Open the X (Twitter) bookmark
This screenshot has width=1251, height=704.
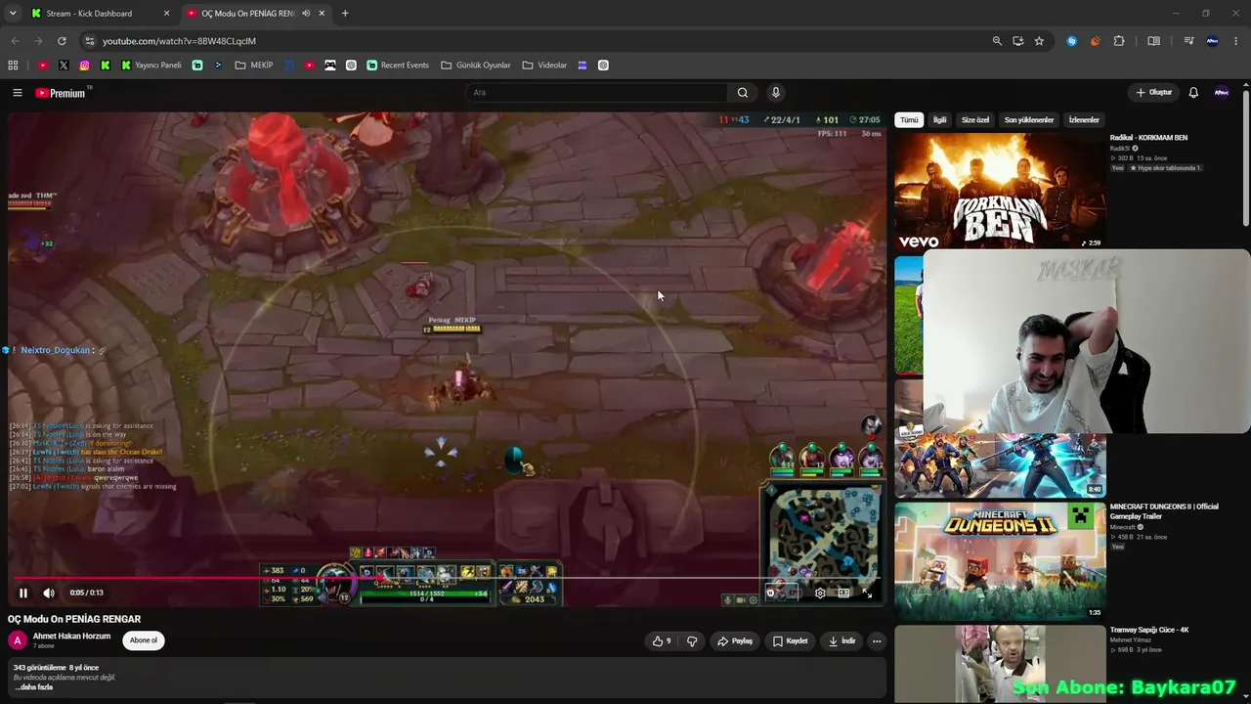click(64, 66)
